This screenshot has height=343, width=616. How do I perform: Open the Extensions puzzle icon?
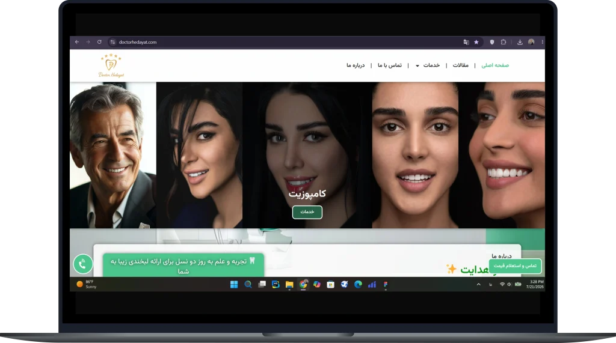click(x=504, y=42)
